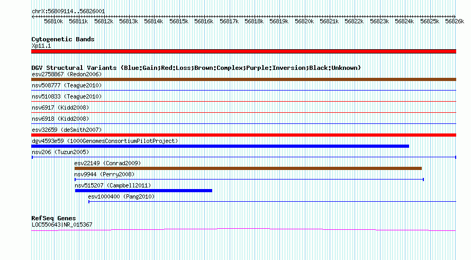This screenshot has height=260, width=471.
Task: Click the blue nsv9944 variant line
Action: point(249,180)
